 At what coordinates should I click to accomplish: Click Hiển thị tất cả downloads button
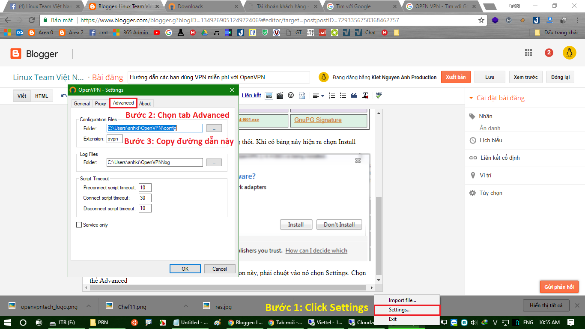pos(546,305)
